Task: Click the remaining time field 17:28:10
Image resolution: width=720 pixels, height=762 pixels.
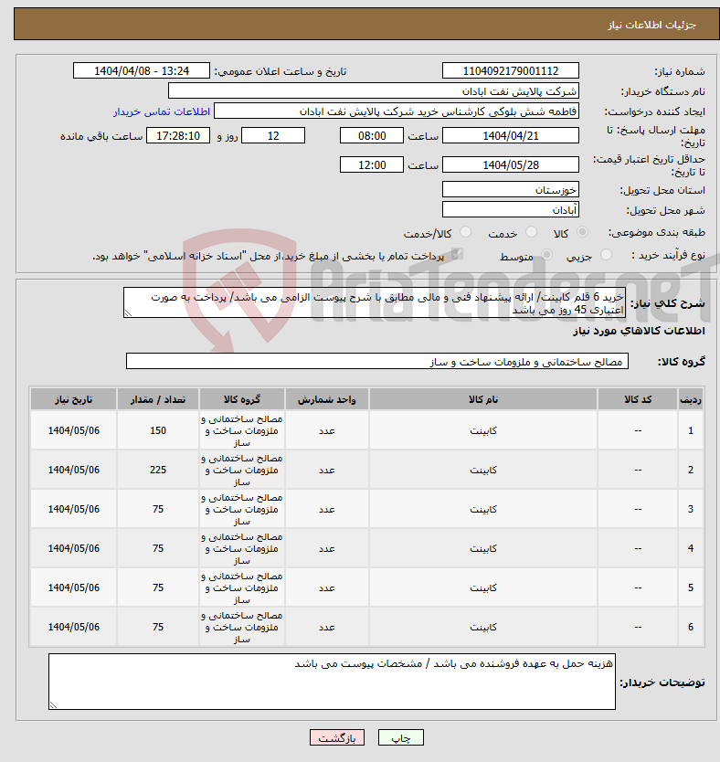Action: point(178,135)
